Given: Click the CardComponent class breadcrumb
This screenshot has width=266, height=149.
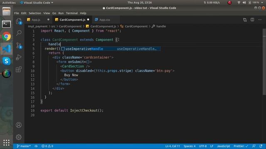Looking at the screenshot, I should (x=136, y=26).
